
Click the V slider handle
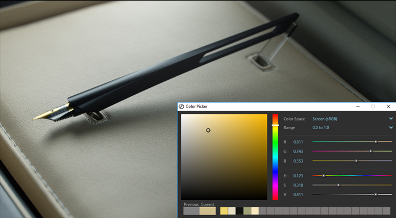pos(375,194)
